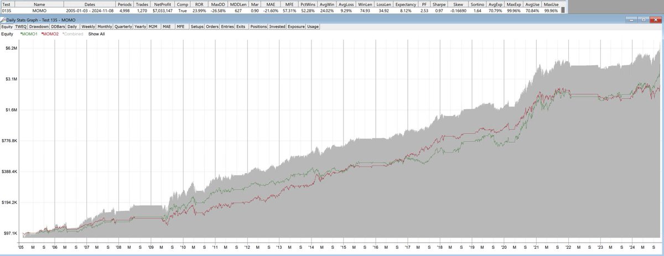Open the Positions tab
This screenshot has width=664, height=256.
pyautogui.click(x=258, y=26)
